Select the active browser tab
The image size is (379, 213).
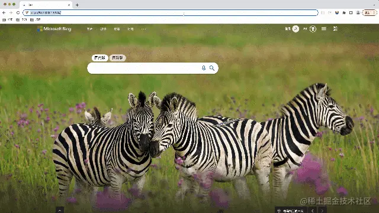pyautogui.click(x=46, y=5)
